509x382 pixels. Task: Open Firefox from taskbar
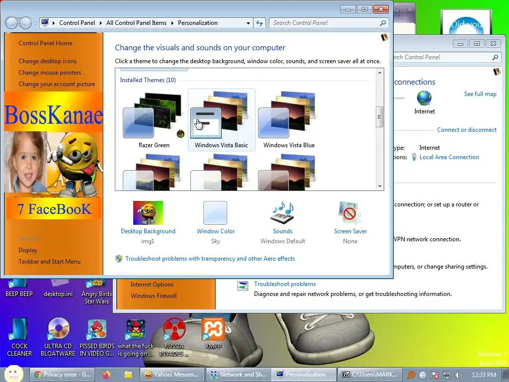click(106, 375)
